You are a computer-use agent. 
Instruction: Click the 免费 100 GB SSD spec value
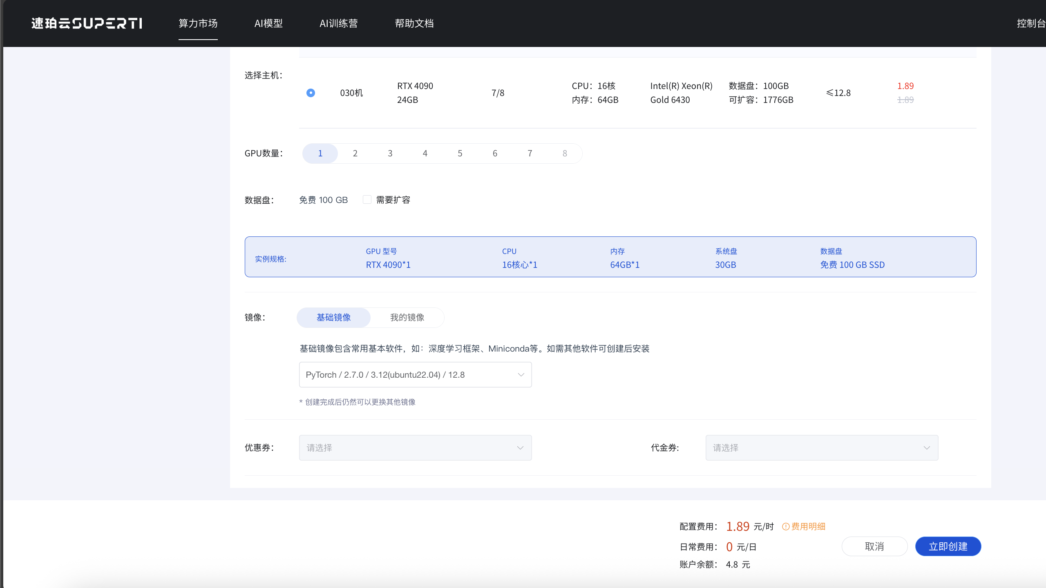point(852,265)
